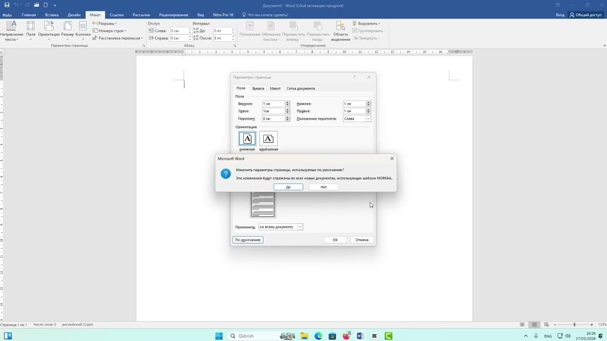Open the Колонки columns tool
This screenshot has width=607, height=341.
tap(83, 31)
